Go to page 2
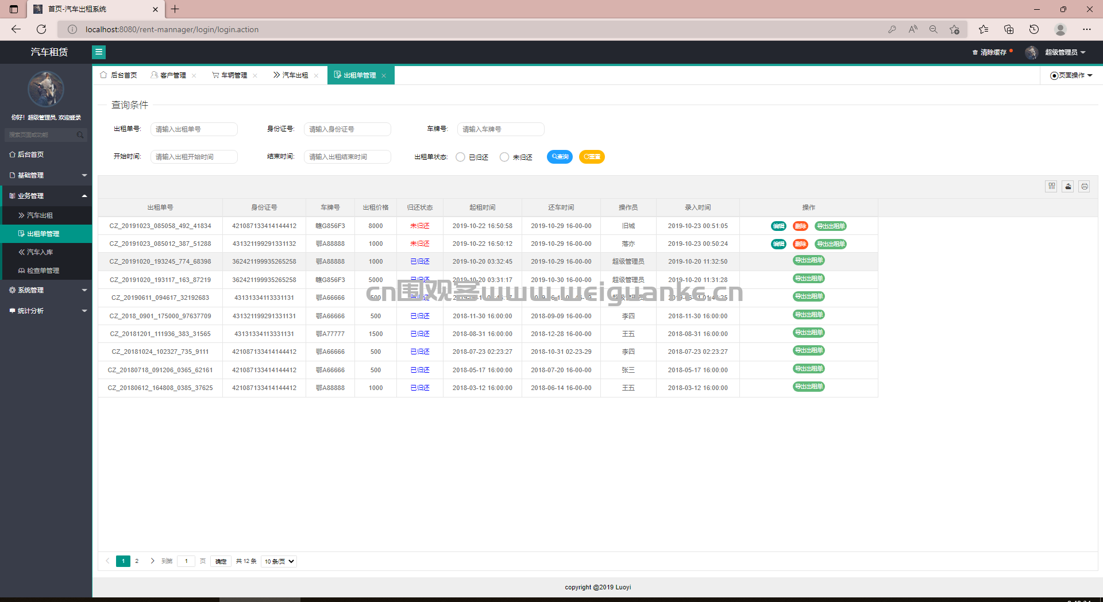The width and height of the screenshot is (1103, 602). click(137, 561)
